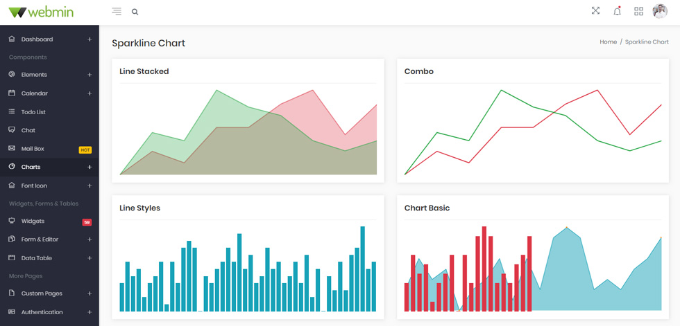Expand the Font Icon submenu plus sign
Screen dimensions: 680x326
click(90, 186)
